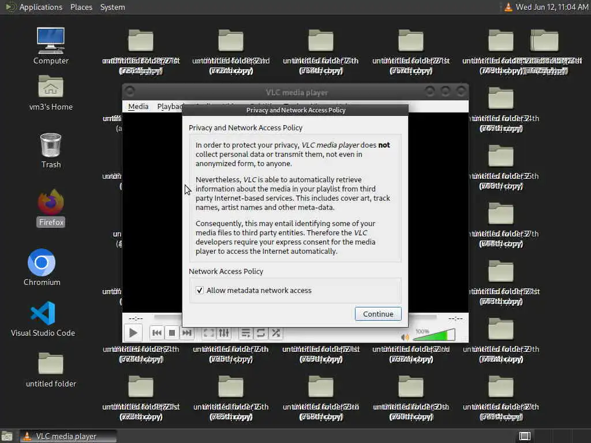This screenshot has height=443, width=591.
Task: Click the VLC media player taskbar button
Action: pos(68,436)
